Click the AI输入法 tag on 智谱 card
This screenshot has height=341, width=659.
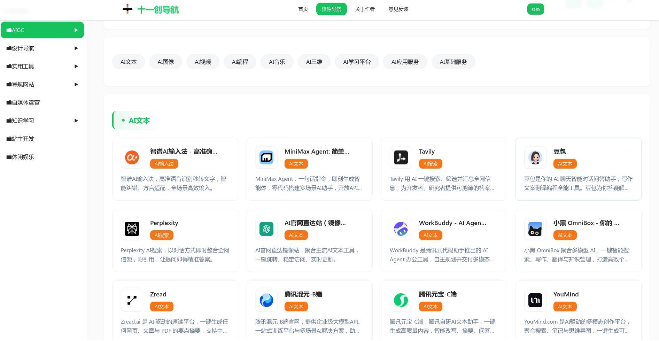pos(164,164)
